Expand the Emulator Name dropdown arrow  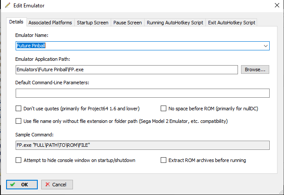point(265,46)
